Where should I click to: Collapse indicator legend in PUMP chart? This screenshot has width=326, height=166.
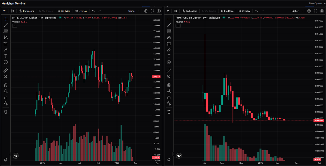[x=178, y=26]
